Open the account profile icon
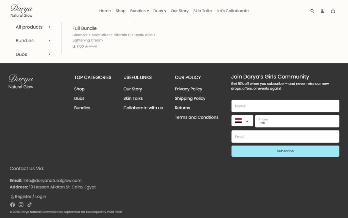 pos(322,11)
